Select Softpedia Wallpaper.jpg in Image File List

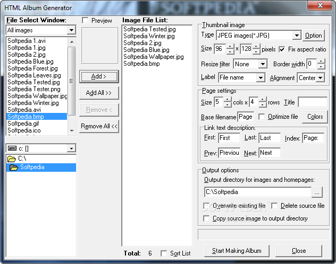154,57
